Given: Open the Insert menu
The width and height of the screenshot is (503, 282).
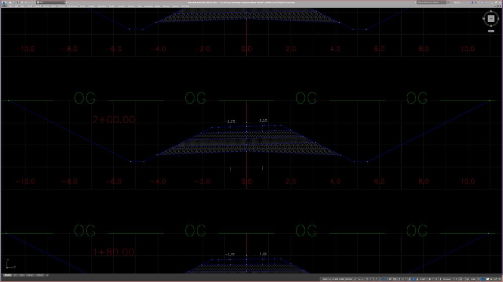Looking at the screenshot, I should [x=30, y=6].
